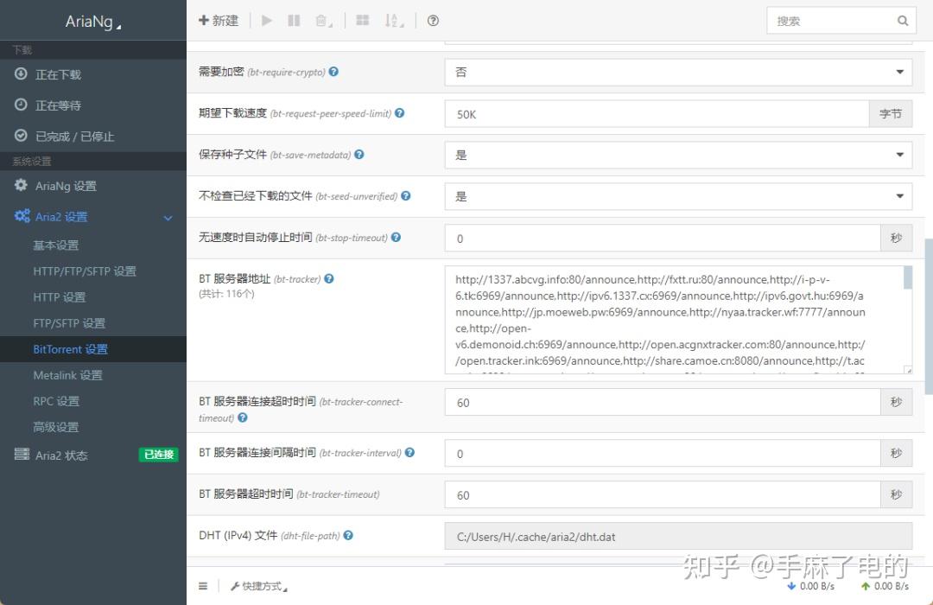This screenshot has width=933, height=605.
Task: Edit the 无速度时自动停止时间 field
Action: (663, 239)
